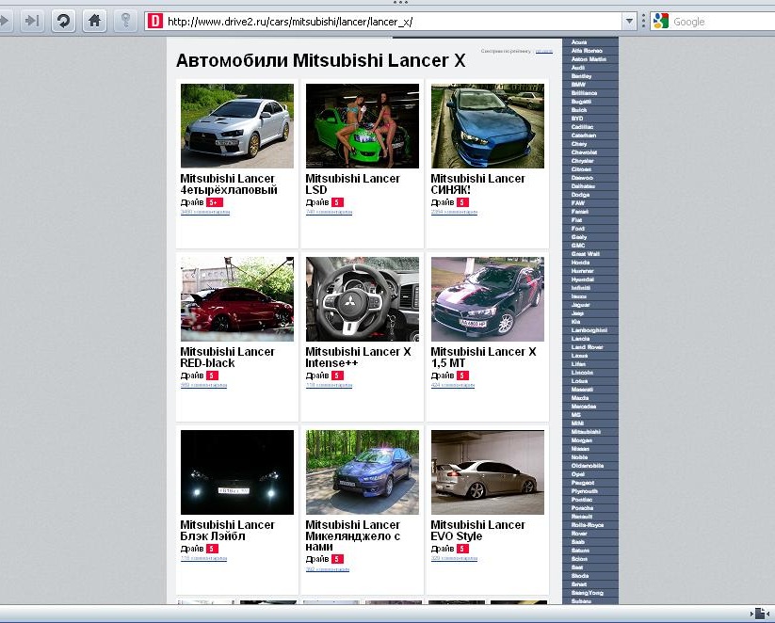The height and width of the screenshot is (623, 775).
Task: Open the Mitsubishi Lancer LSD title link
Action: click(x=352, y=184)
